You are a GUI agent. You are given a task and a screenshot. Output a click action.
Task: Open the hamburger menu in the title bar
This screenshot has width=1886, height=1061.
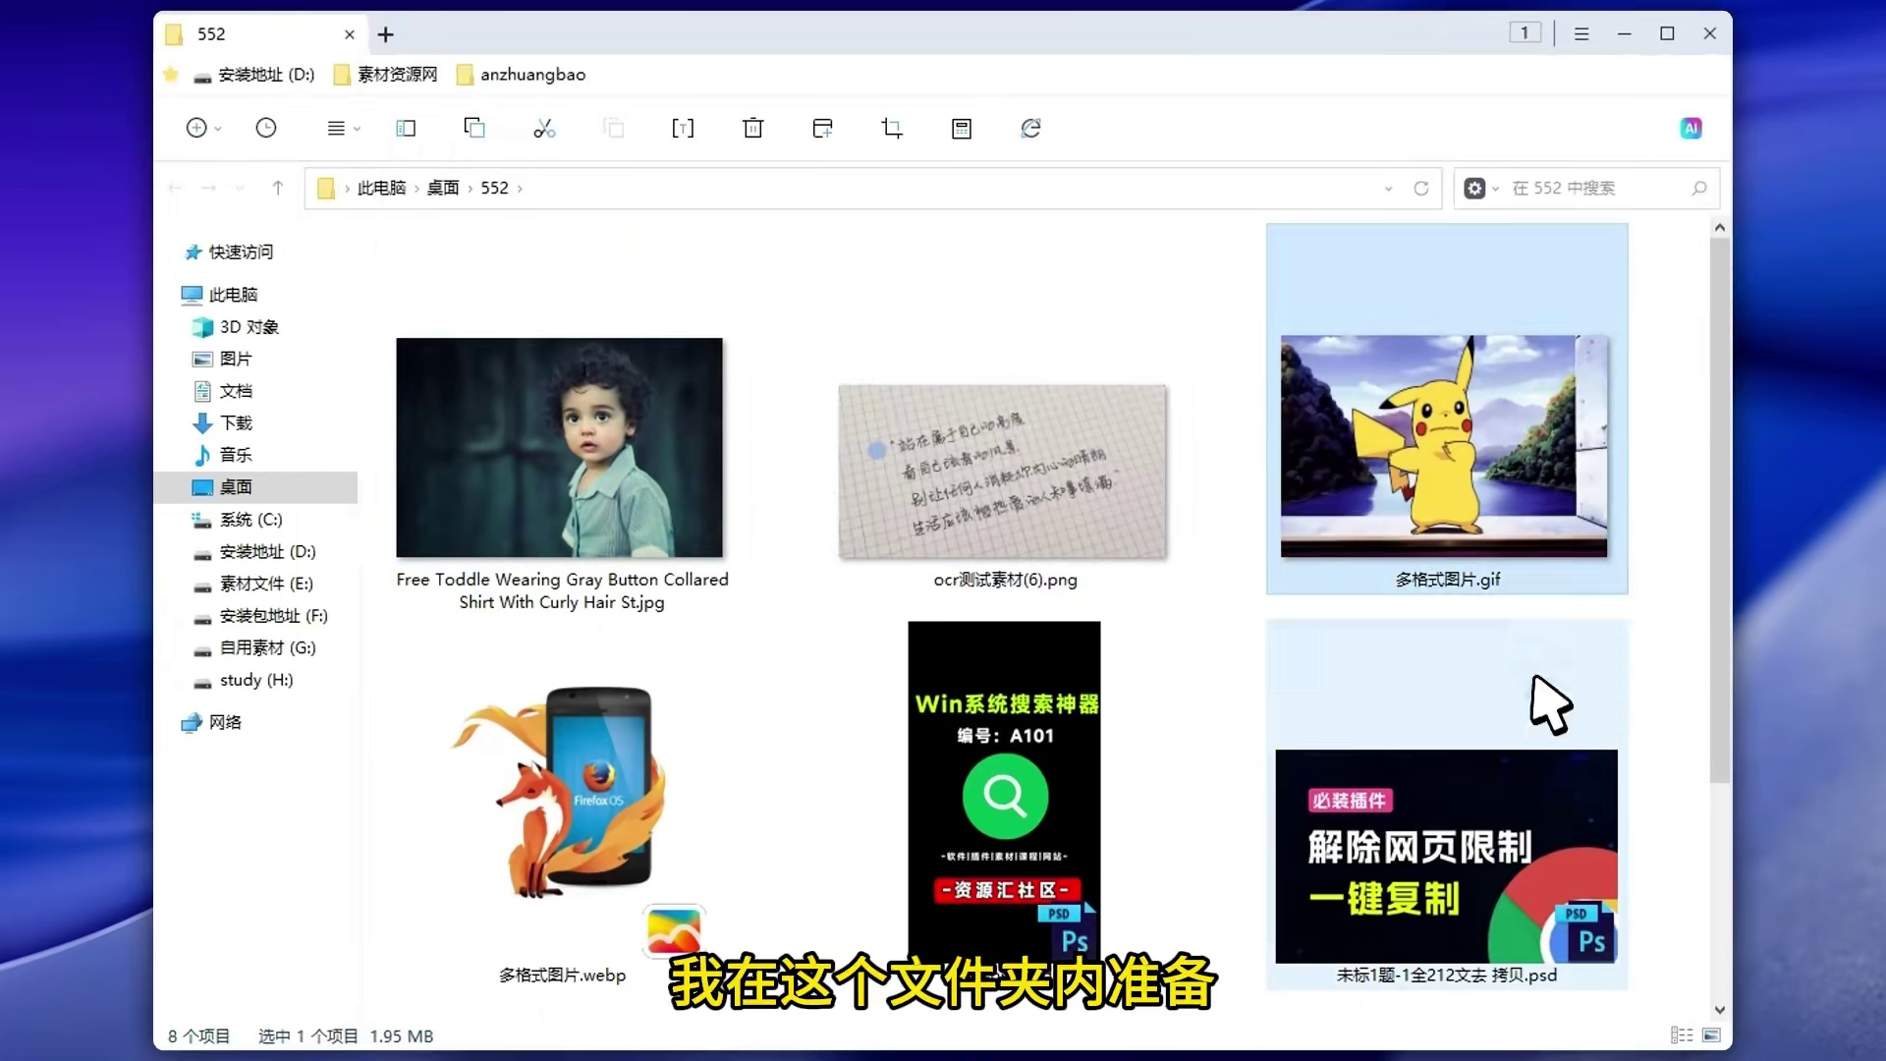click(1581, 33)
